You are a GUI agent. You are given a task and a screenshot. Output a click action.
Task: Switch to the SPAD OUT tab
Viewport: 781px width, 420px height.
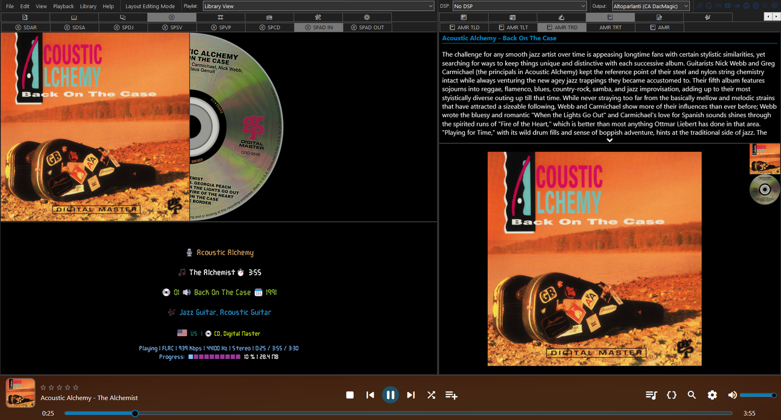[367, 27]
